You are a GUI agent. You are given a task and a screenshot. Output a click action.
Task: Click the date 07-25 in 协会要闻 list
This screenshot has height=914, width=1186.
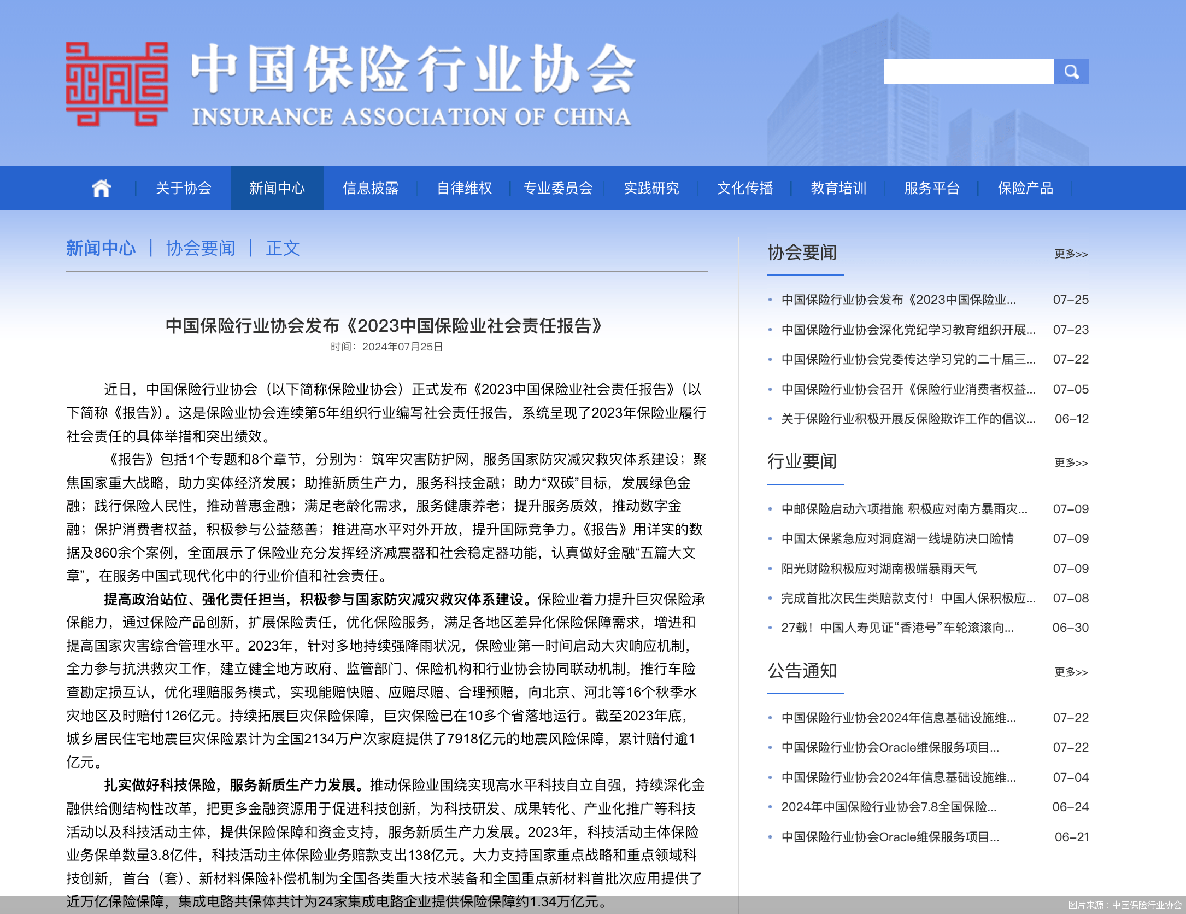pos(1071,300)
